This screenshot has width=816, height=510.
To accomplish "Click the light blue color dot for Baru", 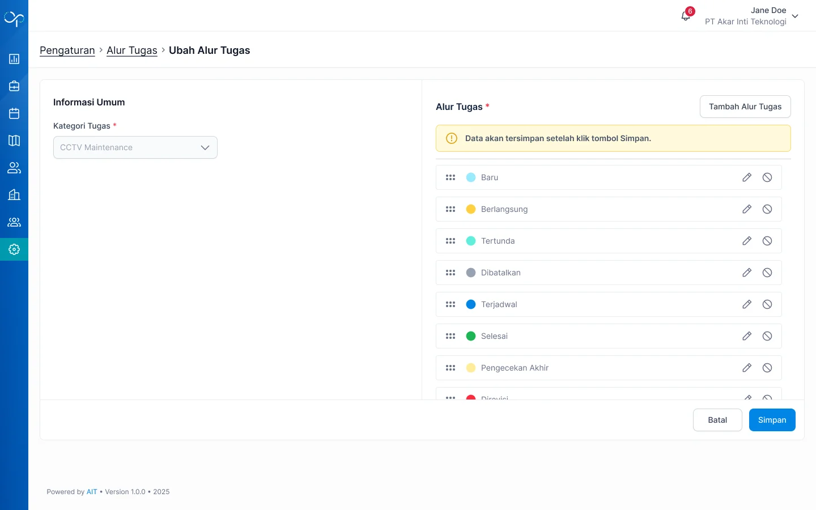I will tap(471, 177).
